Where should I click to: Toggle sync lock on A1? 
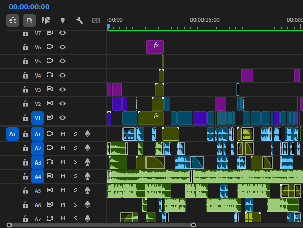50,134
